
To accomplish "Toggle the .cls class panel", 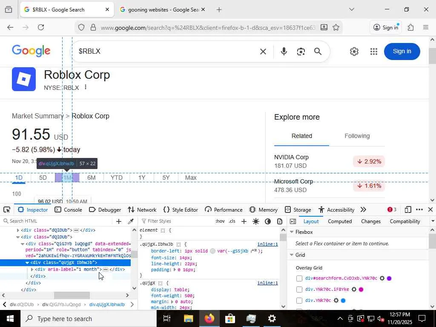I will coord(232,221).
